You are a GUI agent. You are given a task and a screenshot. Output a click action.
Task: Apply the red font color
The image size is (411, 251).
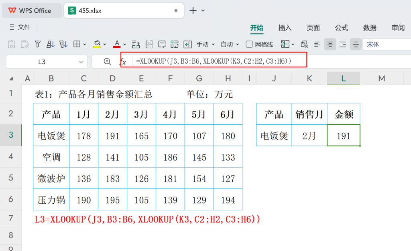(x=117, y=44)
